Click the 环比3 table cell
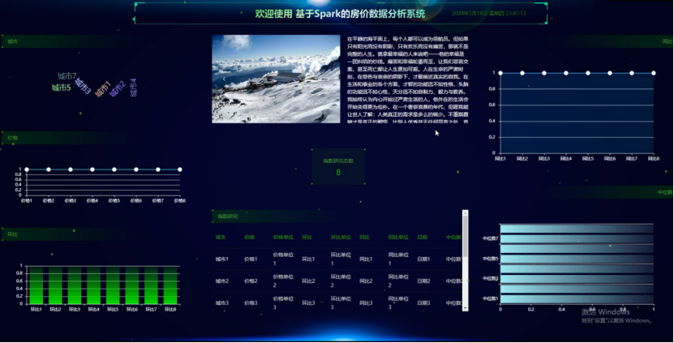 (308, 303)
